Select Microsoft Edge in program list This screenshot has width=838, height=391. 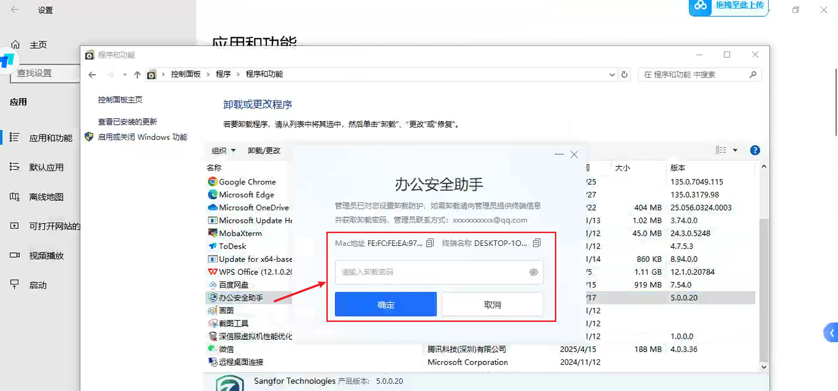coord(247,195)
